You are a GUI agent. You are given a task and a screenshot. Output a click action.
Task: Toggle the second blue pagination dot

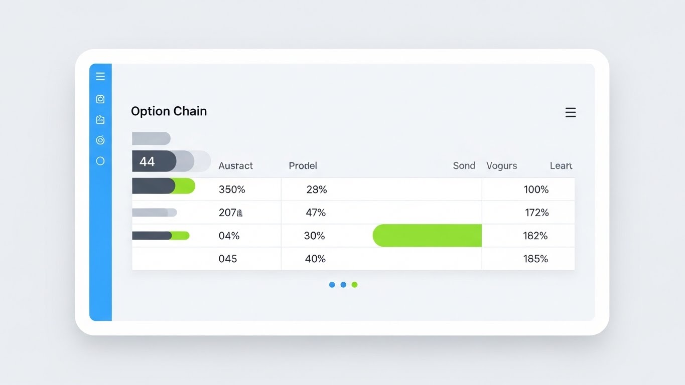[343, 284]
